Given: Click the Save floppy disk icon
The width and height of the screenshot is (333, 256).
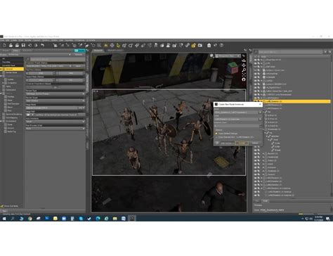Looking at the screenshot, I should (x=23, y=45).
